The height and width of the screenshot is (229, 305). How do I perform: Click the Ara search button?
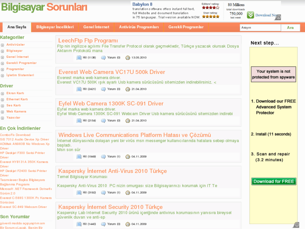coord(290,28)
